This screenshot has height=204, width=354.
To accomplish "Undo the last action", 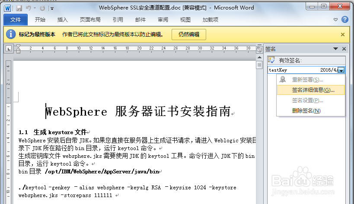I will point(29,8).
